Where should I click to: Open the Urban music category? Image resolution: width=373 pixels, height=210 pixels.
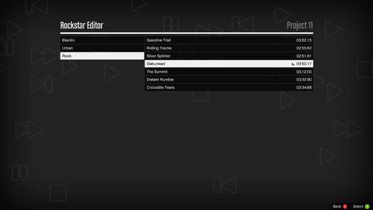pos(102,48)
